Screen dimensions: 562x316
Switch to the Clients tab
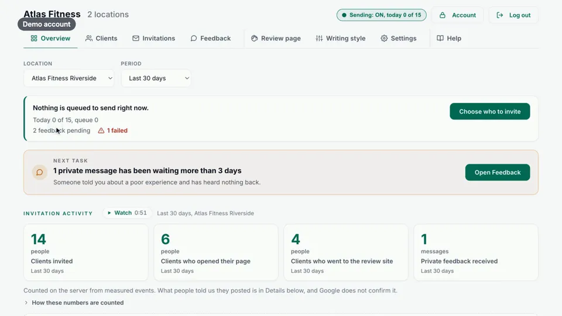click(101, 39)
